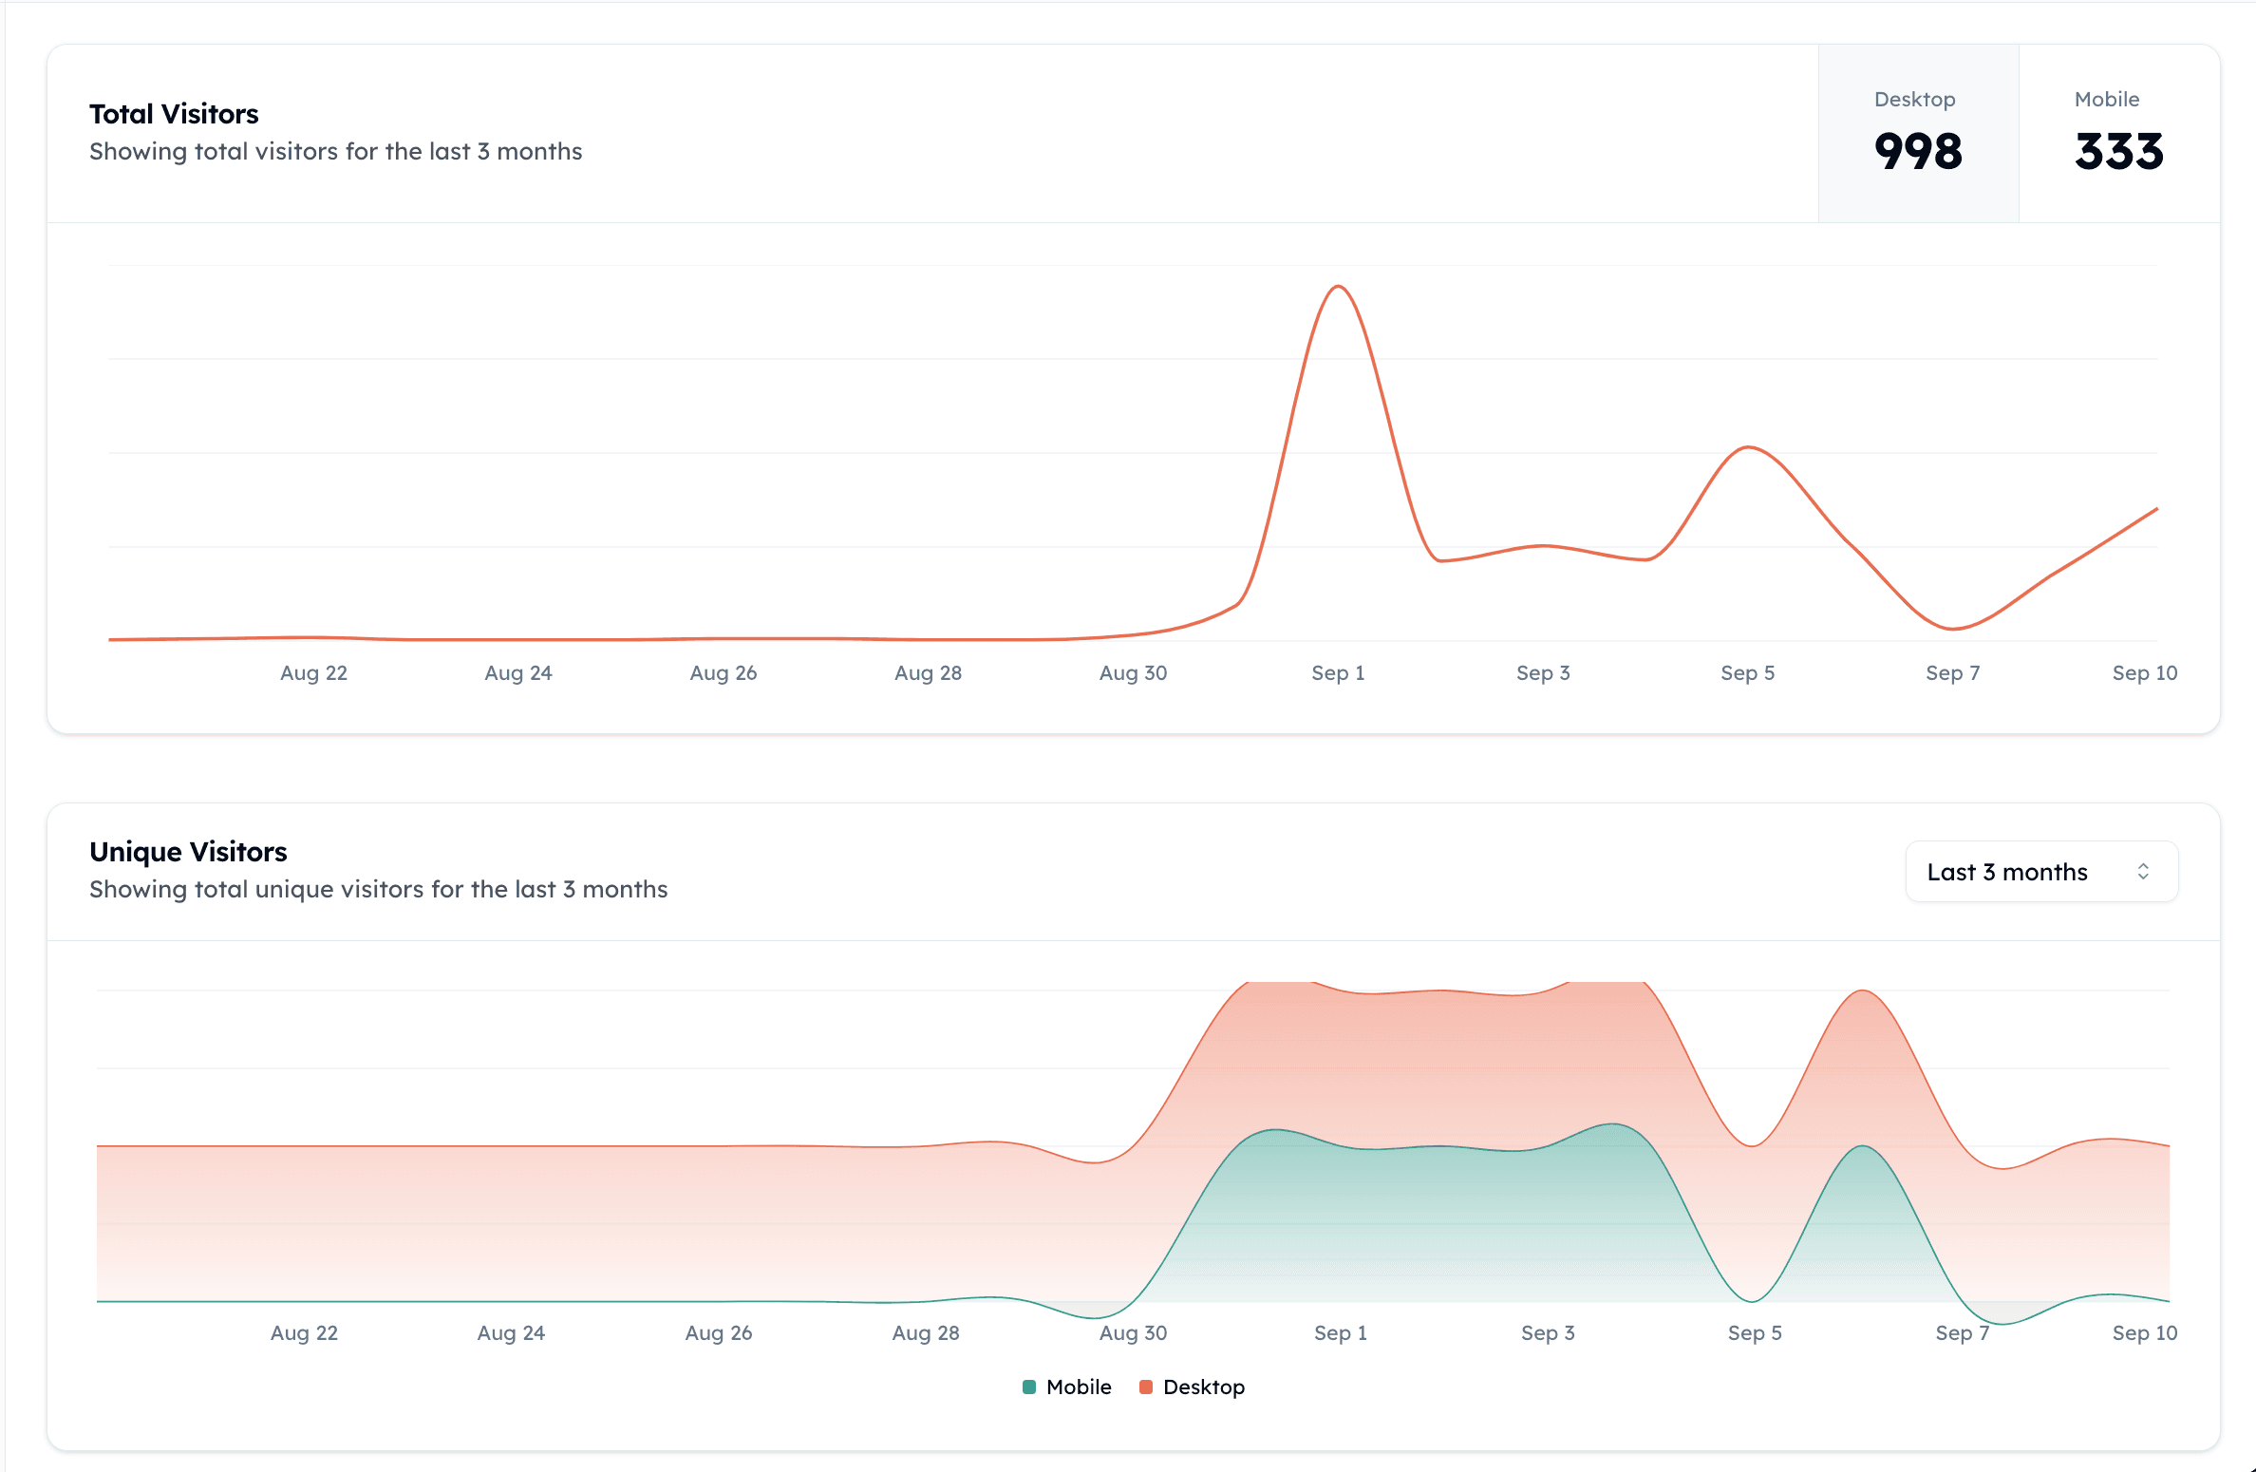This screenshot has height=1472, width=2256.
Task: Click the Unique Visitors heading
Action: (188, 852)
